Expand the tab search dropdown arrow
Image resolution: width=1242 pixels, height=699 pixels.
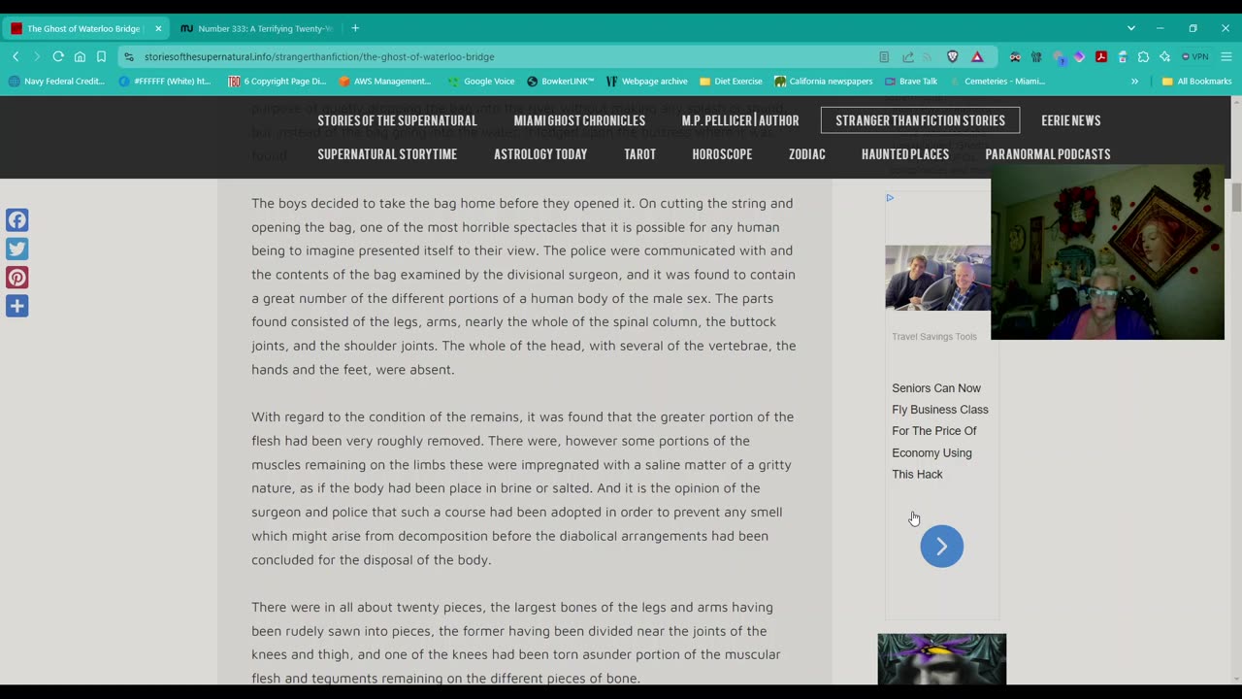pyautogui.click(x=1130, y=28)
